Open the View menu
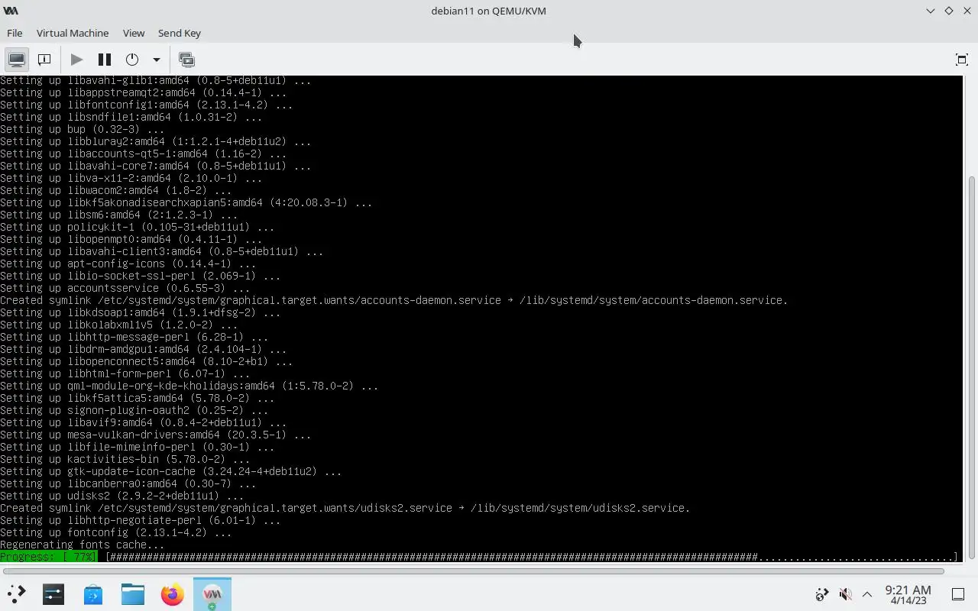The image size is (978, 611). coord(134,33)
